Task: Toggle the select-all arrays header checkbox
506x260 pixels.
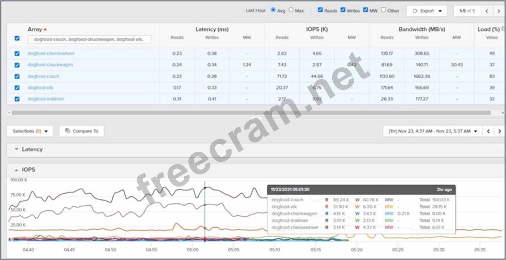Action: (x=17, y=38)
